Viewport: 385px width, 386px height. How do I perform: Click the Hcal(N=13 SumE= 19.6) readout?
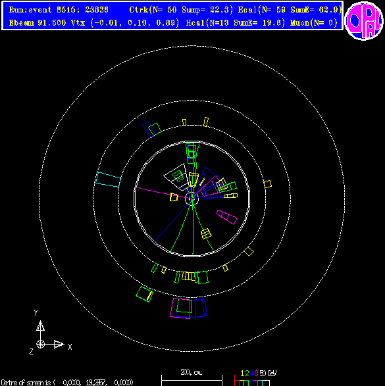tap(236, 23)
